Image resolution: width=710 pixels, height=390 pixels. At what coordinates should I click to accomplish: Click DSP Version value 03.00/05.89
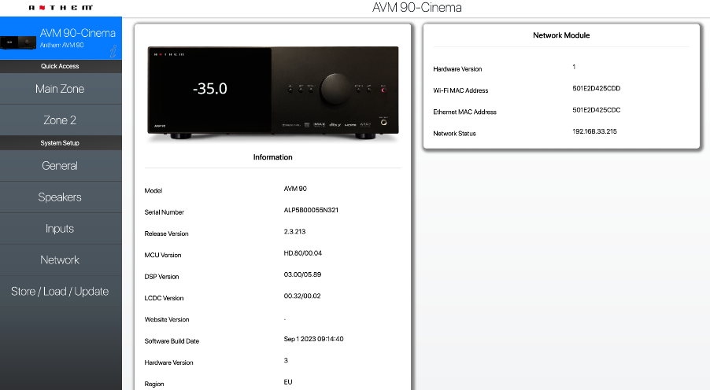(x=302, y=274)
